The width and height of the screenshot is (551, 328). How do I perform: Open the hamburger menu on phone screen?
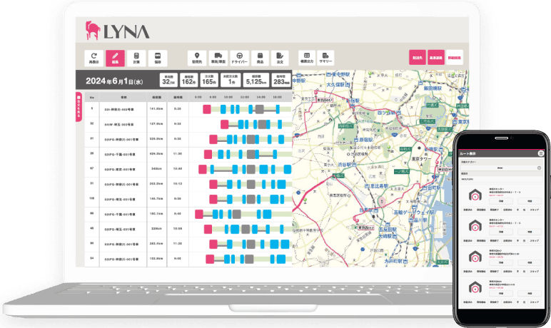[541, 153]
